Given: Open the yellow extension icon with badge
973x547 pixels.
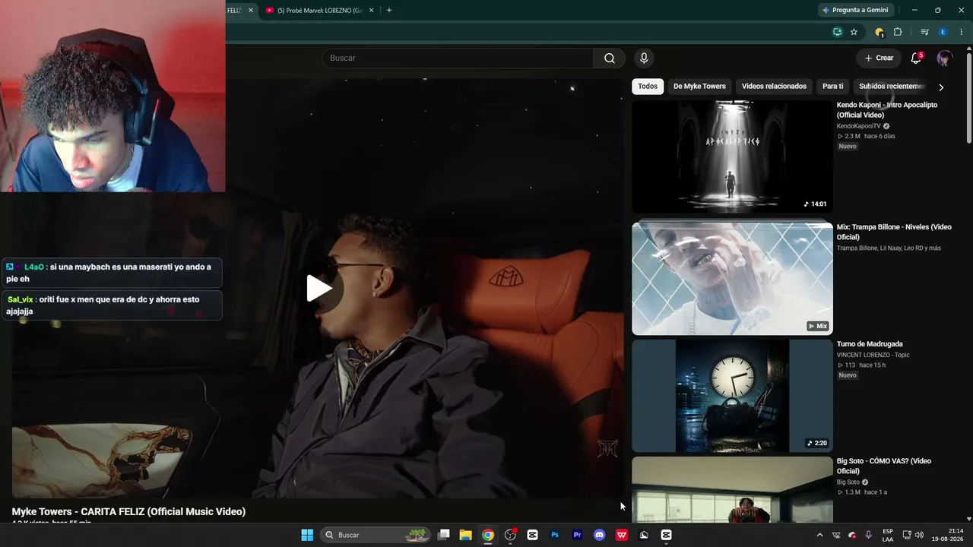Looking at the screenshot, I should pos(880,32).
